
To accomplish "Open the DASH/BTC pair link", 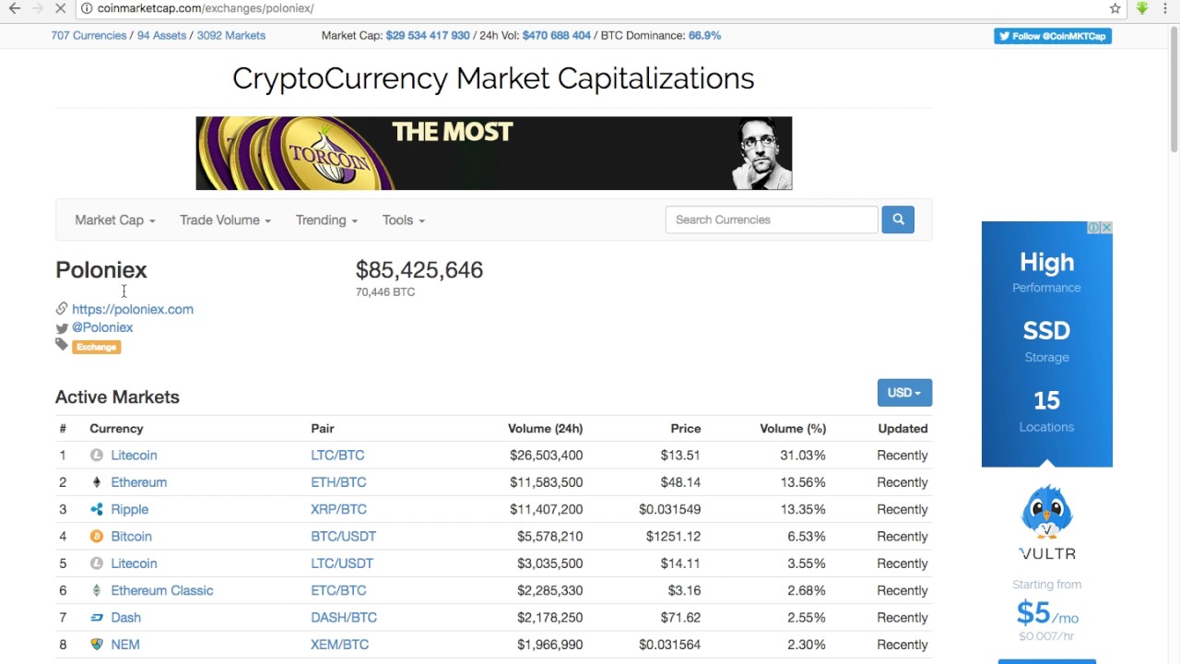I will 344,617.
